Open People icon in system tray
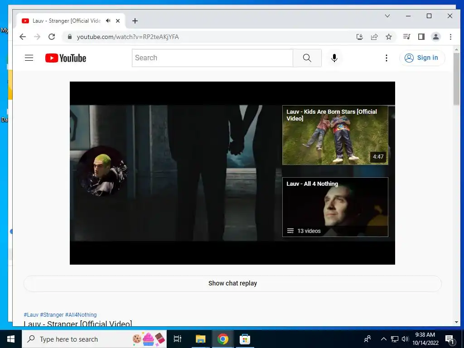Viewport: 464px width, 348px height. [x=367, y=339]
